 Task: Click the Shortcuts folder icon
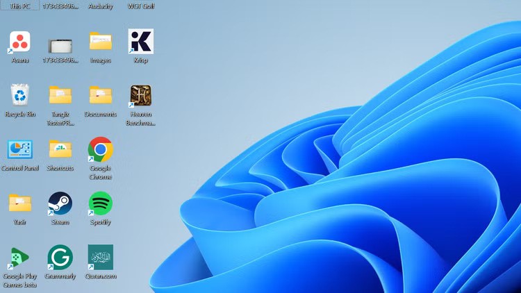(x=60, y=149)
